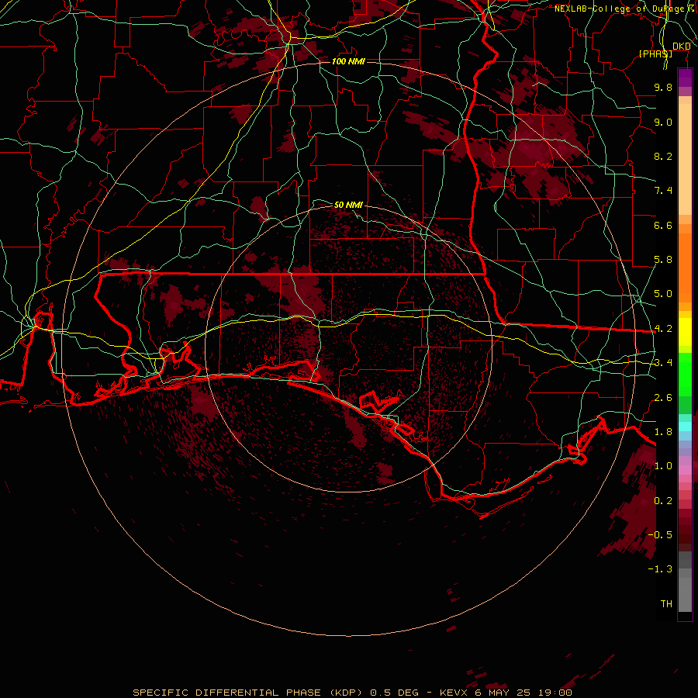Select the -1.3 value on color scale
698x698 pixels.
point(660,569)
